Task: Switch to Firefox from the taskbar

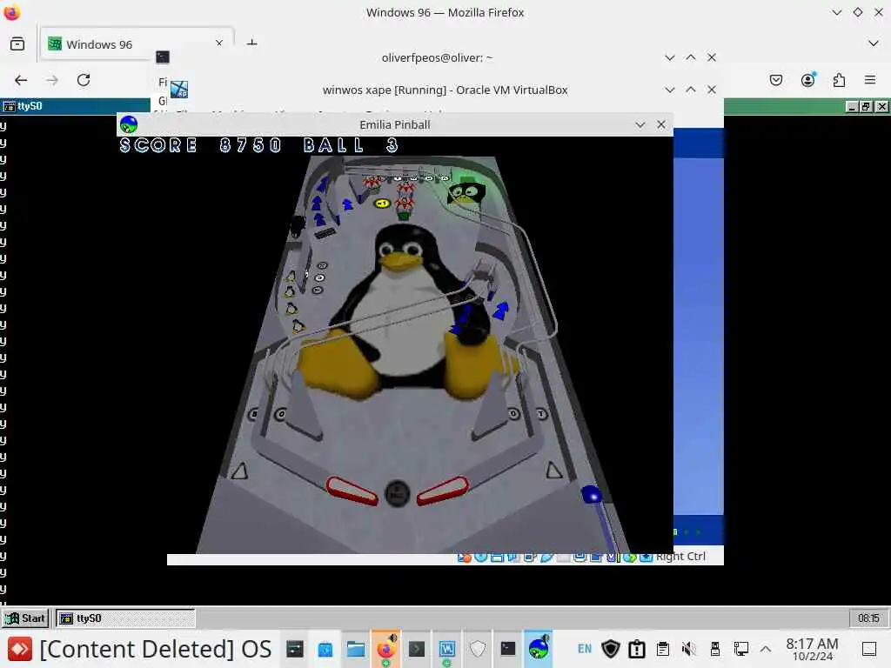Action: click(x=385, y=649)
